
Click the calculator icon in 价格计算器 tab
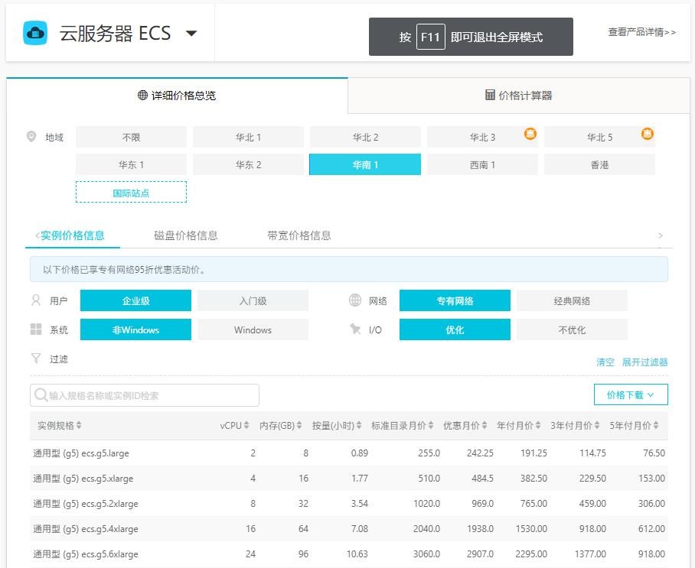pyautogui.click(x=490, y=95)
